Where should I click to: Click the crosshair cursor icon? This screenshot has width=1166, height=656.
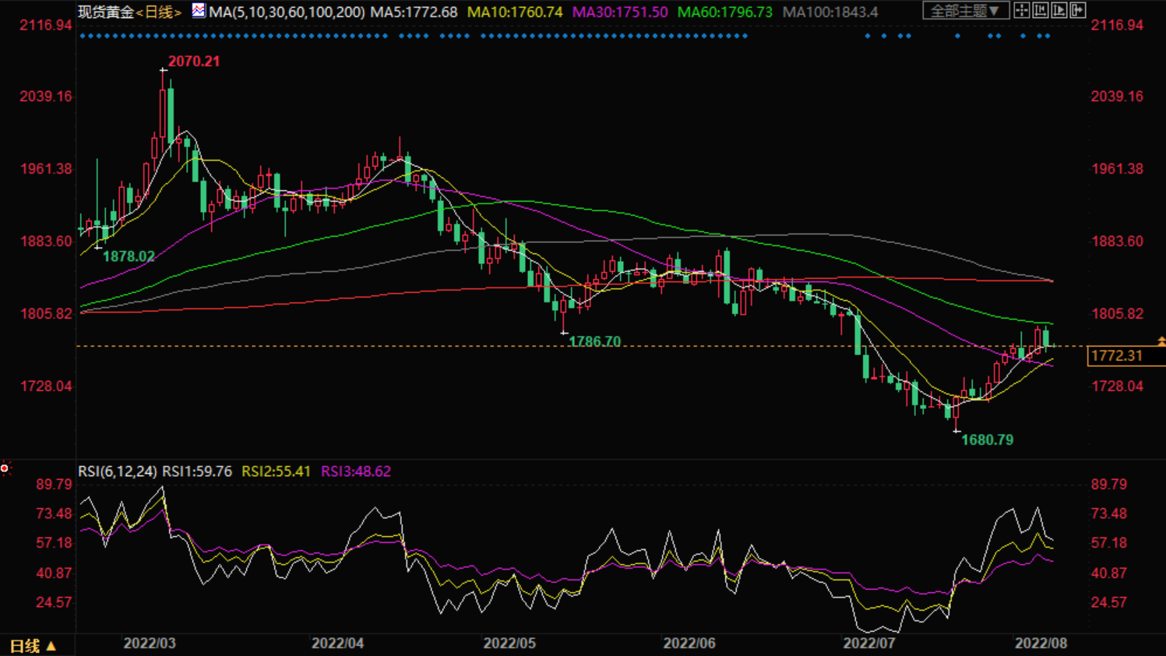click(x=1021, y=11)
